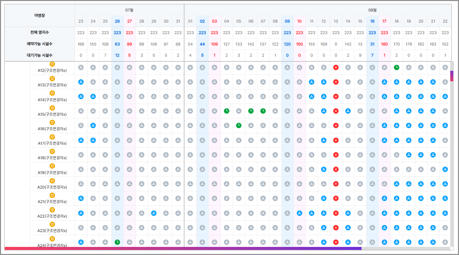Select the 08월 month header
Image resolution: width=459 pixels, height=255 pixels.
(x=372, y=10)
